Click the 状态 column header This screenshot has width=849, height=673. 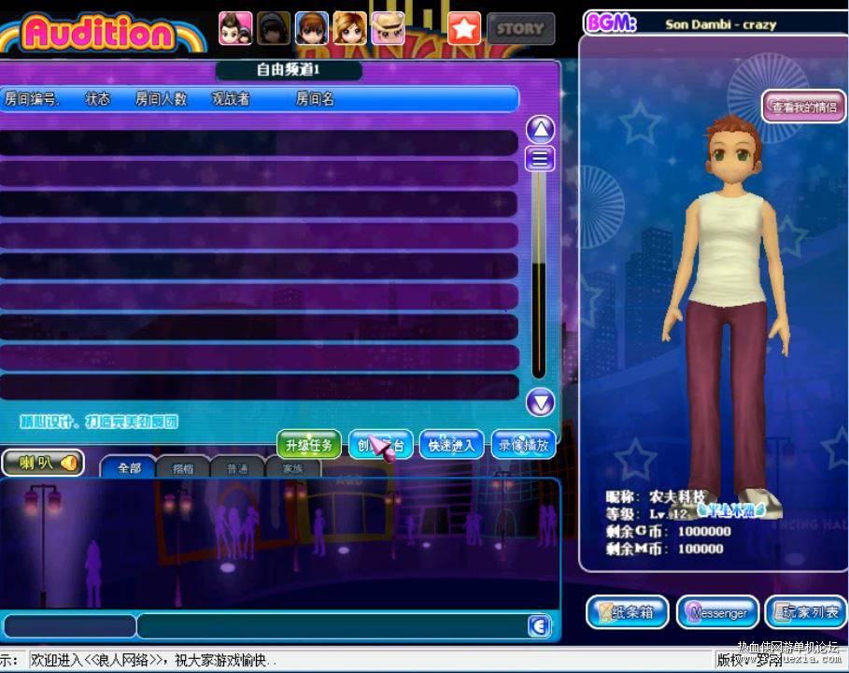97,99
